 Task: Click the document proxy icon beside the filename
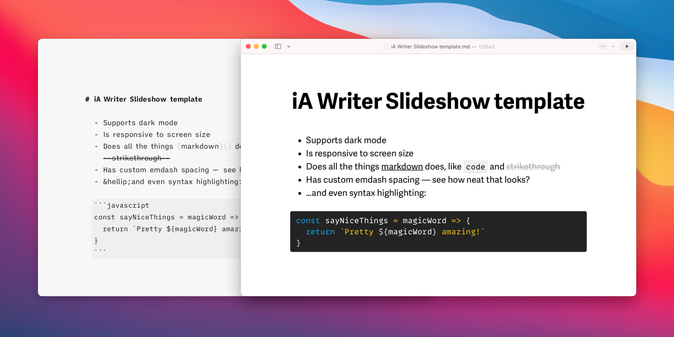386,46
